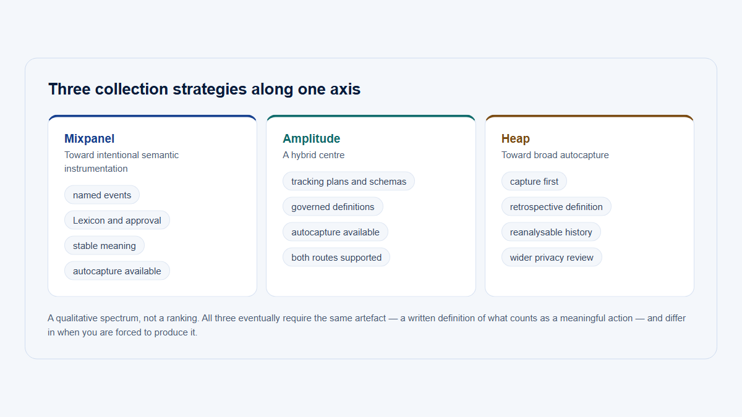This screenshot has height=417, width=742.
Task: Select the 'both routes supported' chip
Action: point(336,258)
